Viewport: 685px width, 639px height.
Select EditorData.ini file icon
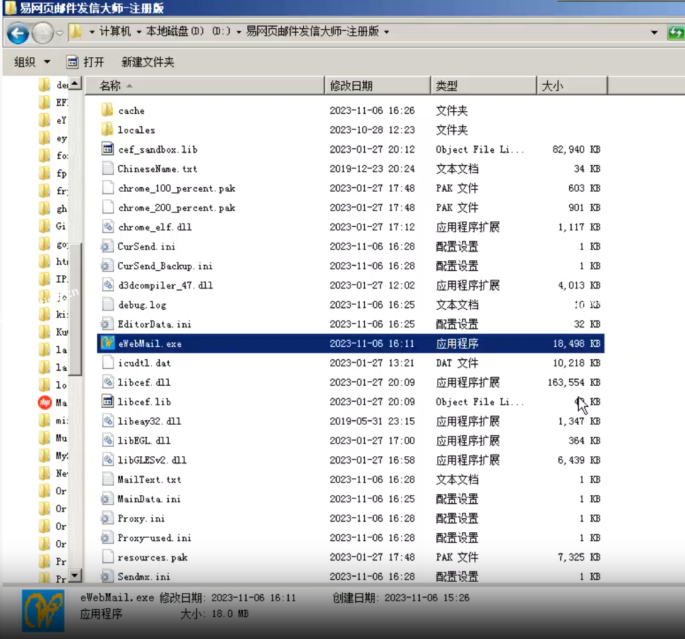pos(106,324)
